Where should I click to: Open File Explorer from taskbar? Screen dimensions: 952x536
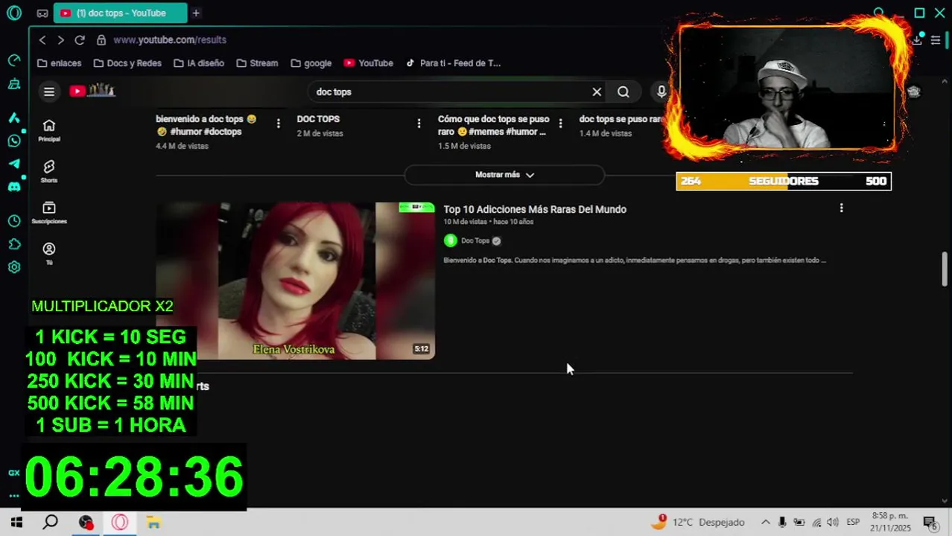(153, 523)
